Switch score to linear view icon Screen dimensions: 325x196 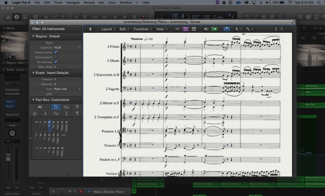click(177, 29)
